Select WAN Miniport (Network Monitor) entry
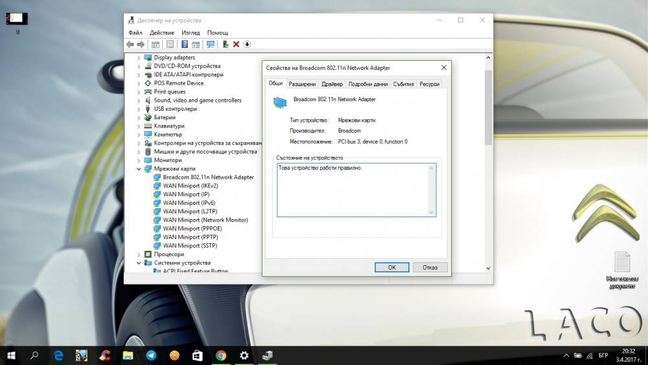The image size is (648, 365). click(205, 220)
